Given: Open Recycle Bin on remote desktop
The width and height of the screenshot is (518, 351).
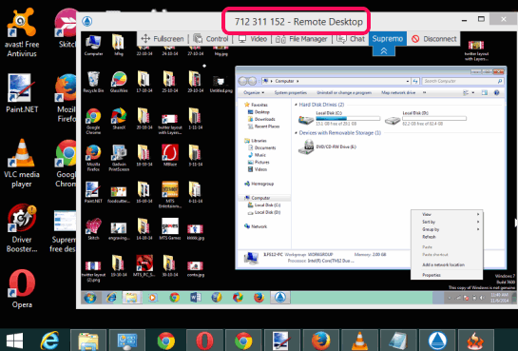Looking at the screenshot, I should (x=93, y=82).
